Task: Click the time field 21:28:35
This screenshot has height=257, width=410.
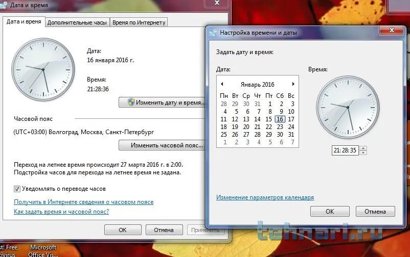Action: point(345,150)
